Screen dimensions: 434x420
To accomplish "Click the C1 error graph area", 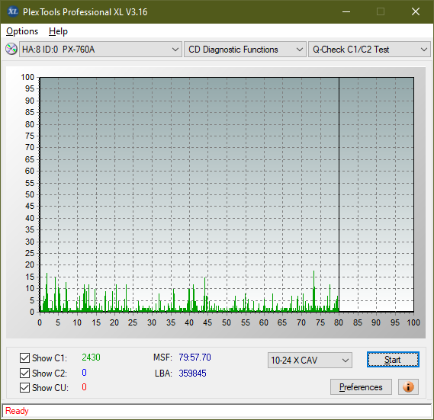I will coord(227,194).
